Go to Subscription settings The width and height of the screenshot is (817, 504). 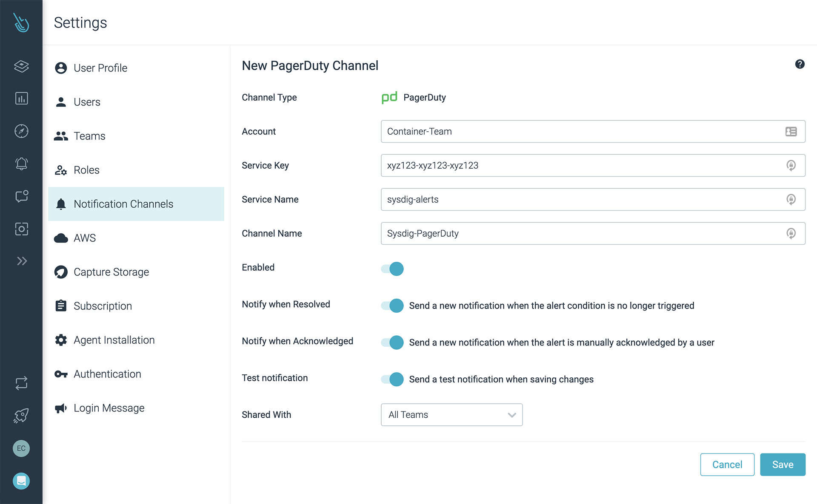click(x=136, y=306)
